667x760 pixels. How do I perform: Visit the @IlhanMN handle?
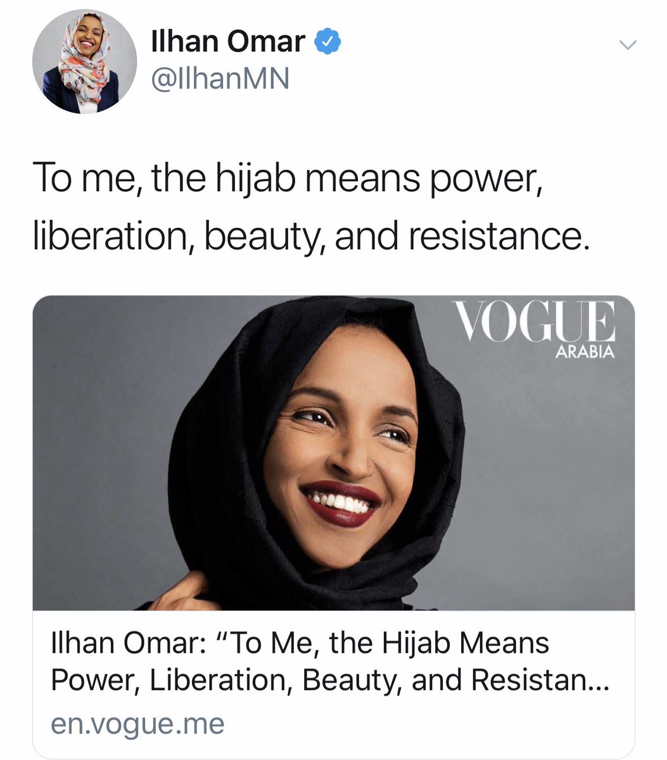tap(221, 79)
